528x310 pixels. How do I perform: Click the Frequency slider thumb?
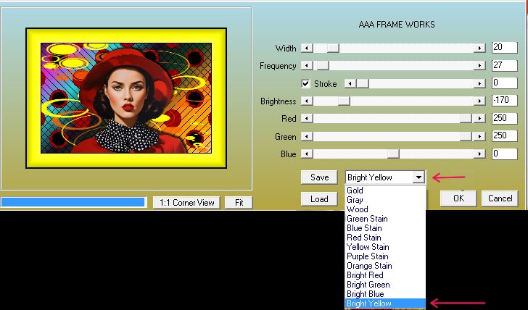pos(323,66)
